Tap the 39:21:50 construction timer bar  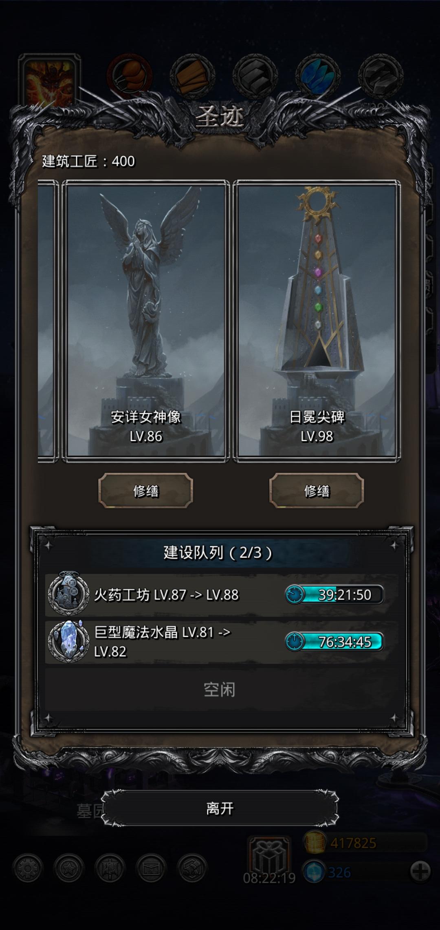click(334, 594)
